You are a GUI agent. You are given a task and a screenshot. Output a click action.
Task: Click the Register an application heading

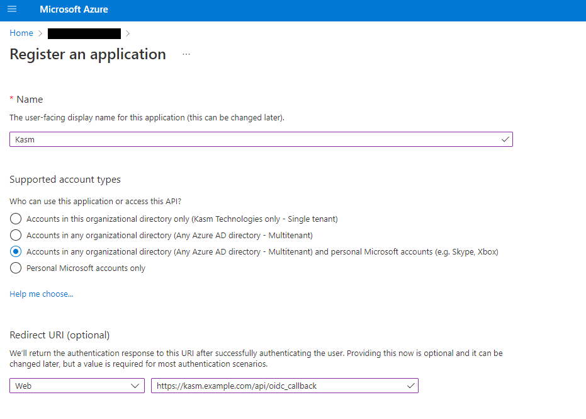click(88, 54)
